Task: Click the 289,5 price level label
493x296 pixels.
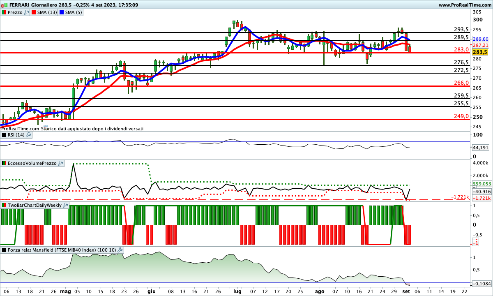Action: [x=461, y=37]
